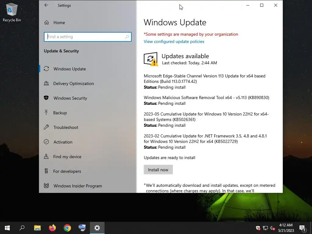312x234 pixels.
Task: Select the .NET Framework KB5022729 update entry
Action: (205, 139)
